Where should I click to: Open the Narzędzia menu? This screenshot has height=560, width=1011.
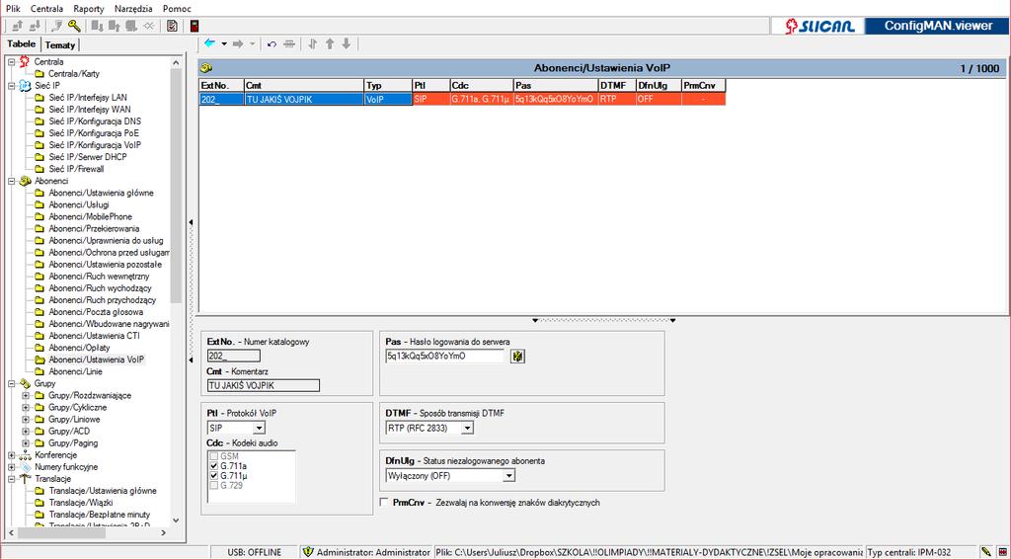pyautogui.click(x=133, y=8)
